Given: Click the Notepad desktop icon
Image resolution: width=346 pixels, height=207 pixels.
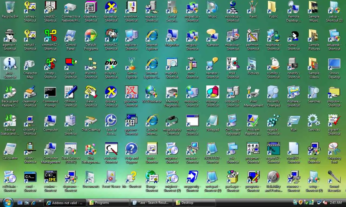Looking at the screenshot, I should (213, 123).
